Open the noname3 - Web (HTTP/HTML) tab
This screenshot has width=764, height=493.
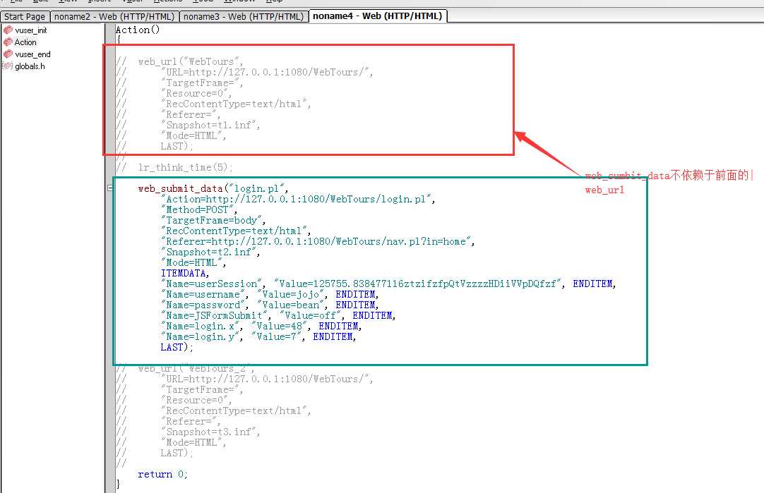pyautogui.click(x=244, y=16)
